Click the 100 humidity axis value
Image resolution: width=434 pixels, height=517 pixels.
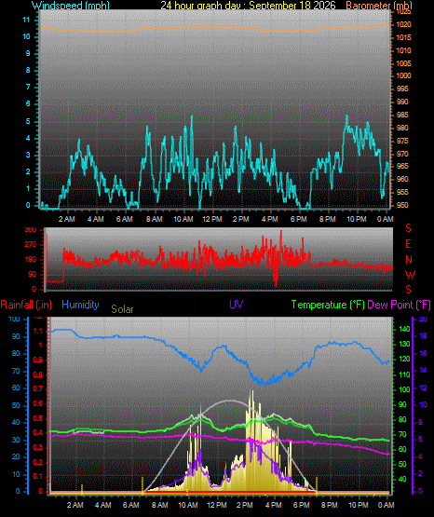pos(14,320)
